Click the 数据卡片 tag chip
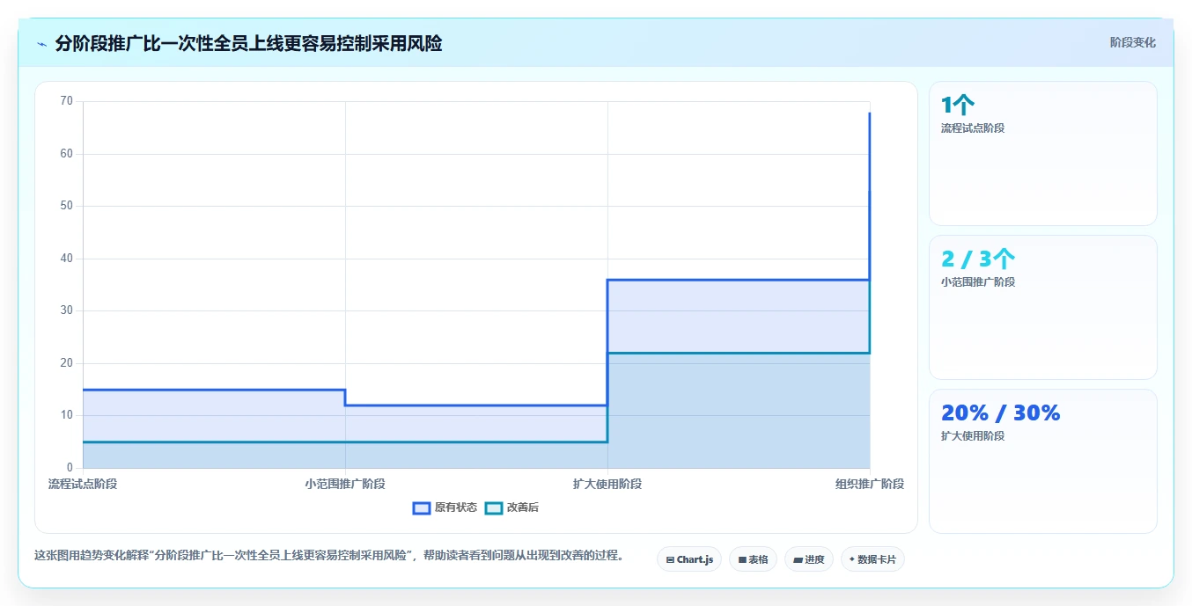Viewport: 1192px width, 606px height. [872, 559]
